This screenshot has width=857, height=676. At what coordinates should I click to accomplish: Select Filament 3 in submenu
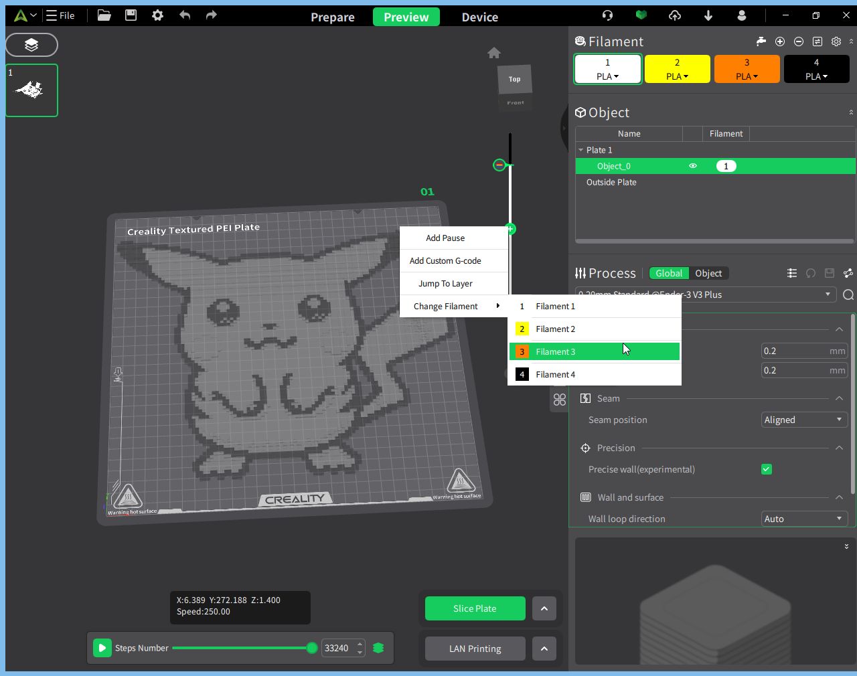595,351
